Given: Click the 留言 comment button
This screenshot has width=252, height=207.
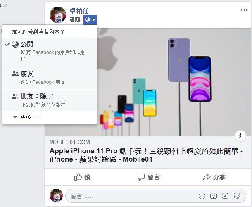Looking at the screenshot, I should [148, 177].
